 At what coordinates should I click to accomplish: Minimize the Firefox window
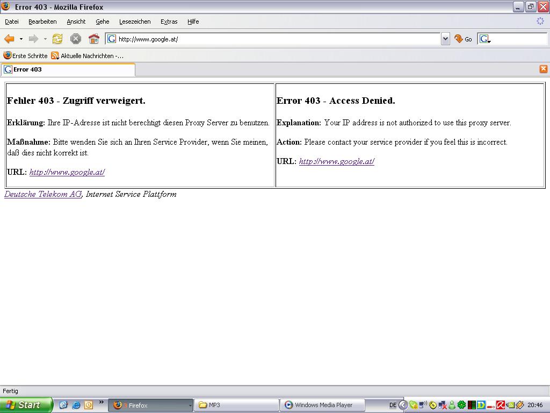518,6
